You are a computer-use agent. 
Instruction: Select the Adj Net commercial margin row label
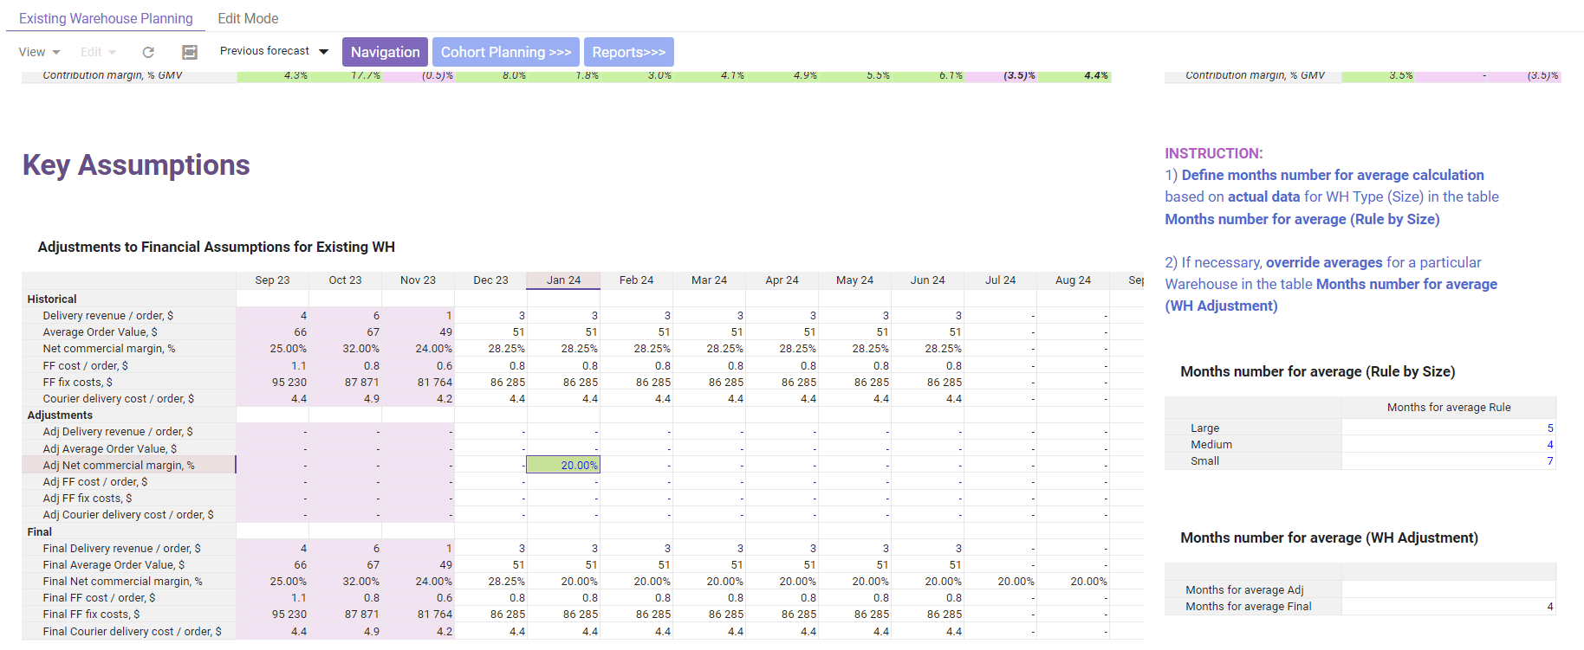pos(119,465)
